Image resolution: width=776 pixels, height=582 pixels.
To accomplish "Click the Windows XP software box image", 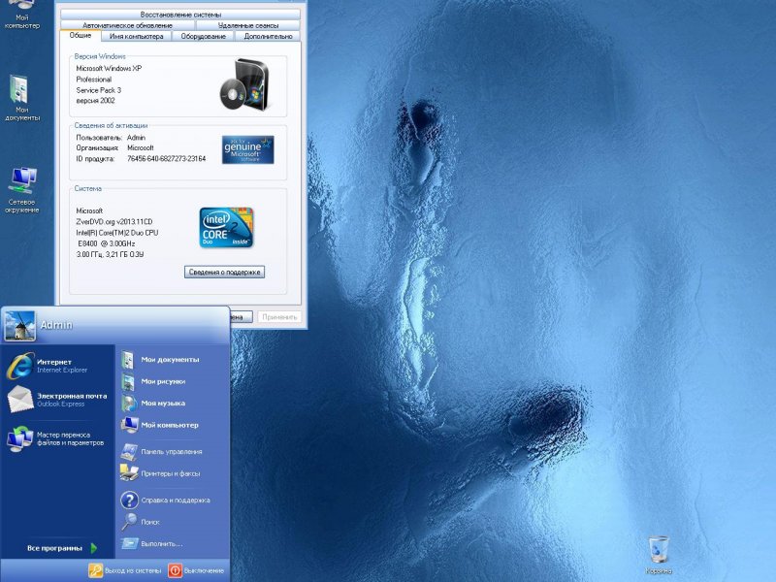I will point(245,84).
